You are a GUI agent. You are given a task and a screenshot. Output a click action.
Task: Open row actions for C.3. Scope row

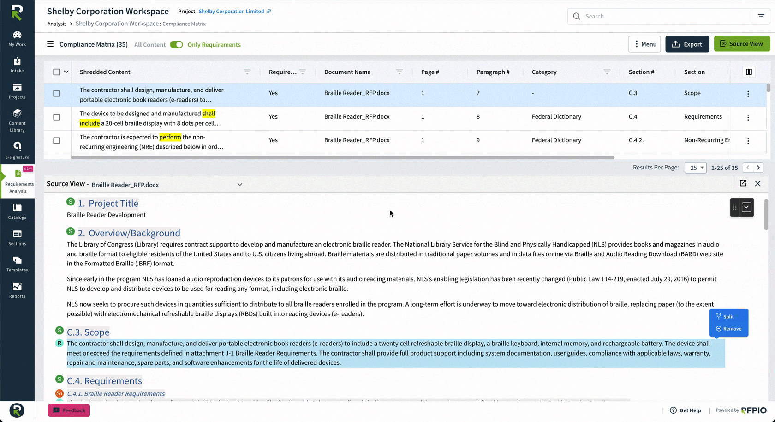(x=748, y=94)
